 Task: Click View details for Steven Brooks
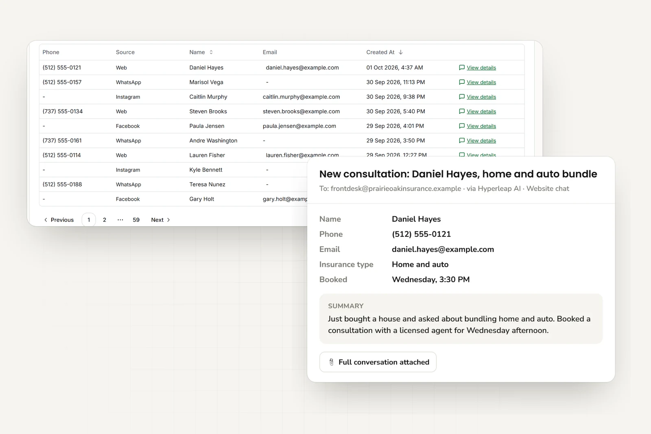(481, 111)
